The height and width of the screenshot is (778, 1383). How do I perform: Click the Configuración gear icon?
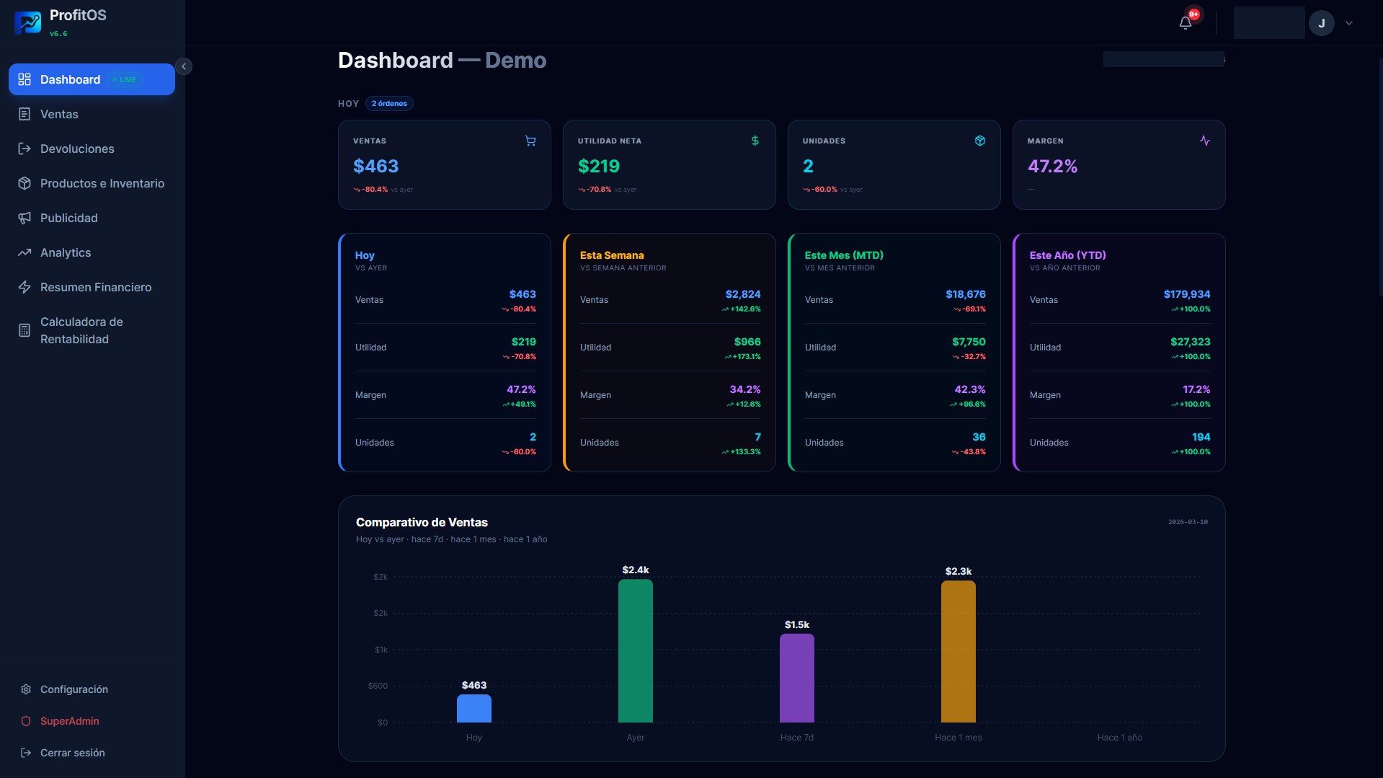[26, 689]
